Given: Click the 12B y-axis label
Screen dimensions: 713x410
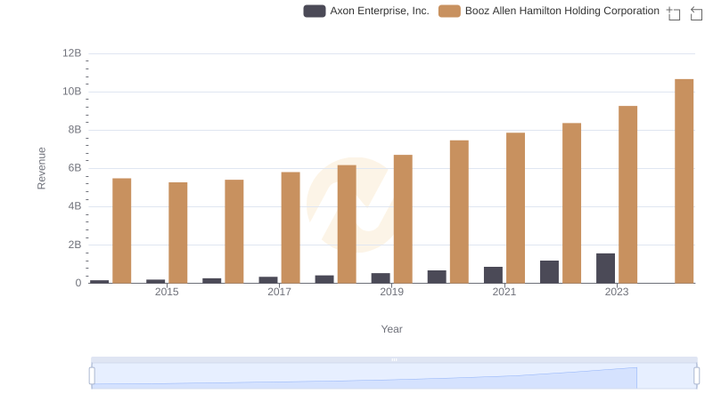Looking at the screenshot, I should [x=72, y=53].
